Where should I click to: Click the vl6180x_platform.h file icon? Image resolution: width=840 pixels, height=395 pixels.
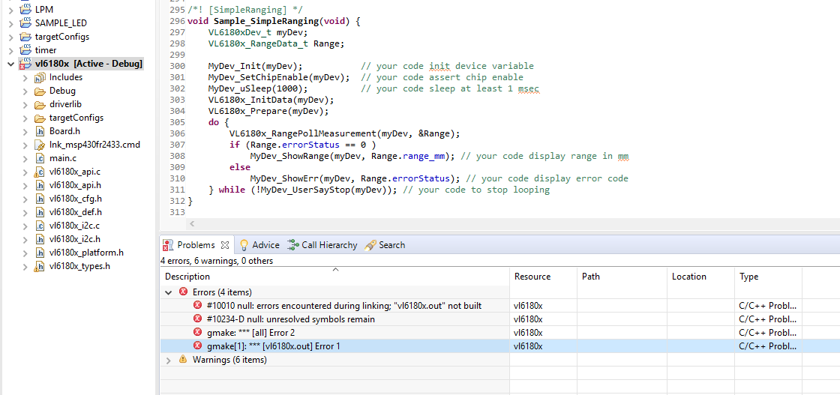(39, 253)
